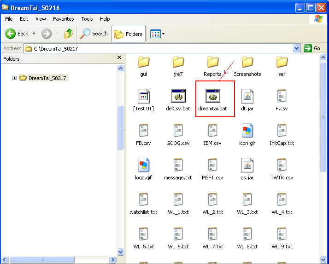Open the Views dropdown button

pos(158,34)
